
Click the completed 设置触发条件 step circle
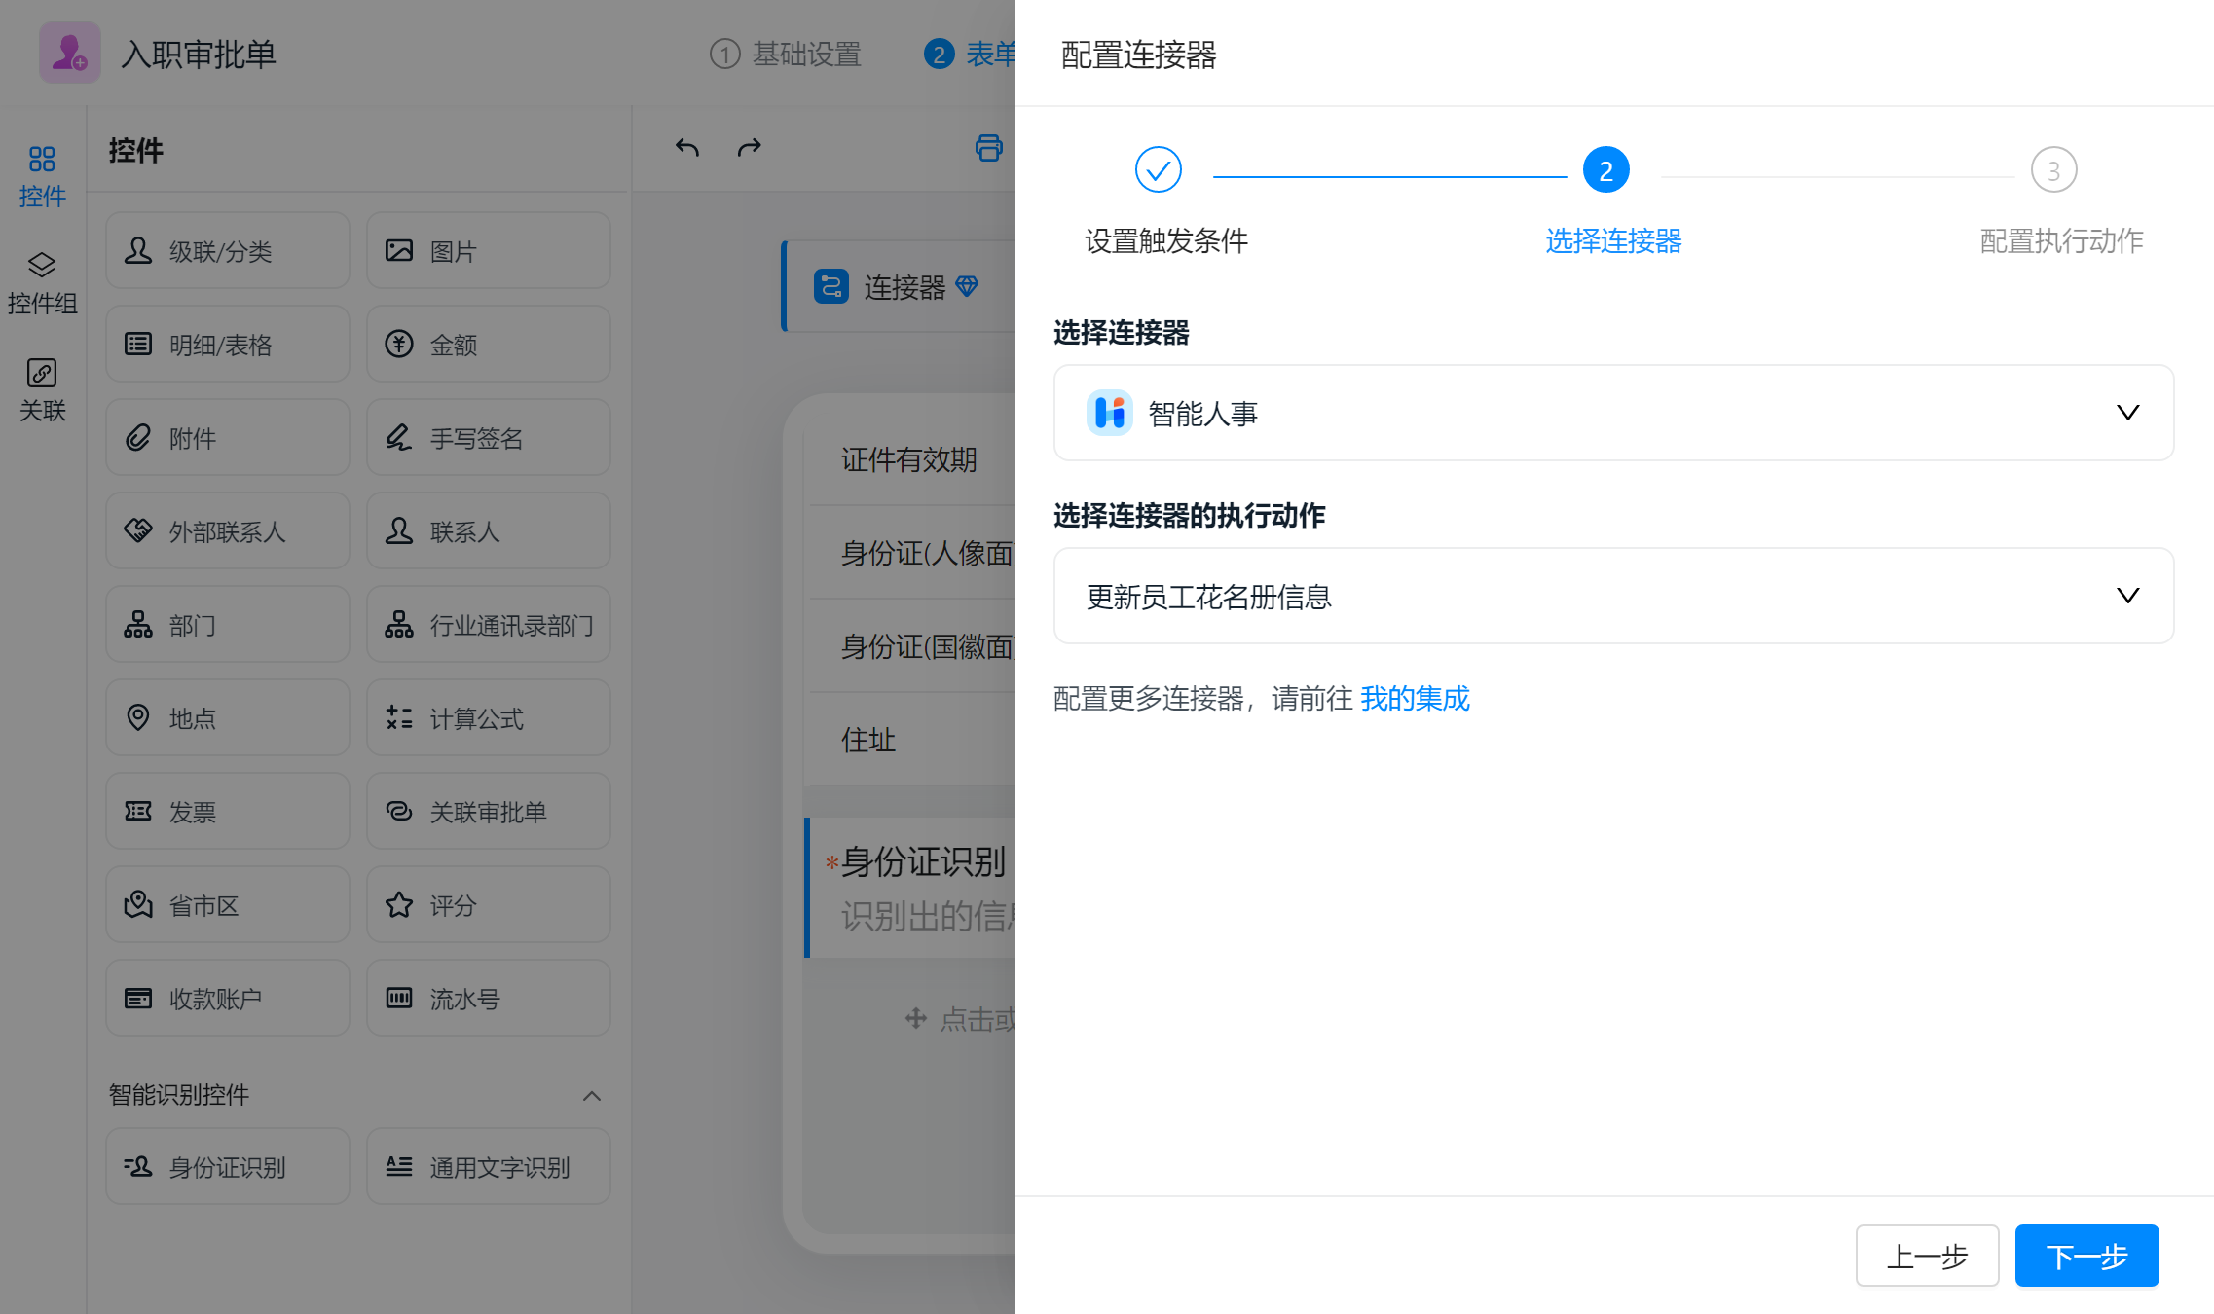(1159, 170)
